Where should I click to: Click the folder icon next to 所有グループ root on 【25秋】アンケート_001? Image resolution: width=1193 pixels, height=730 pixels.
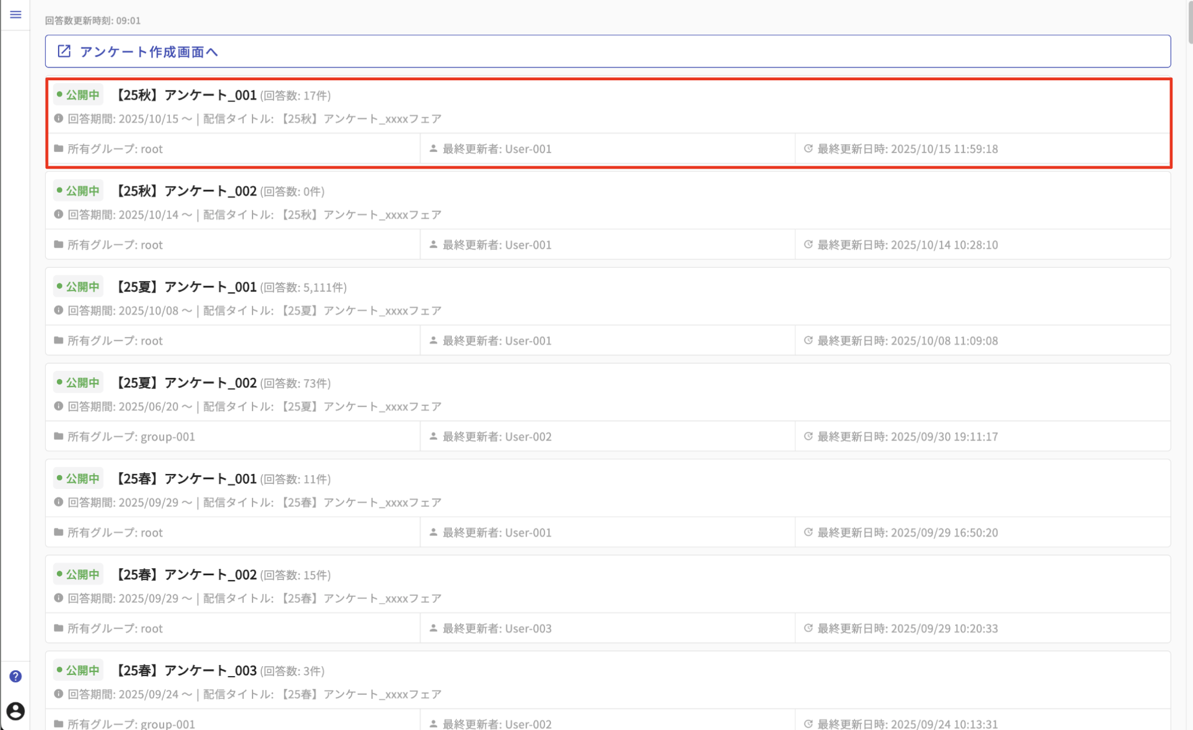click(x=58, y=148)
